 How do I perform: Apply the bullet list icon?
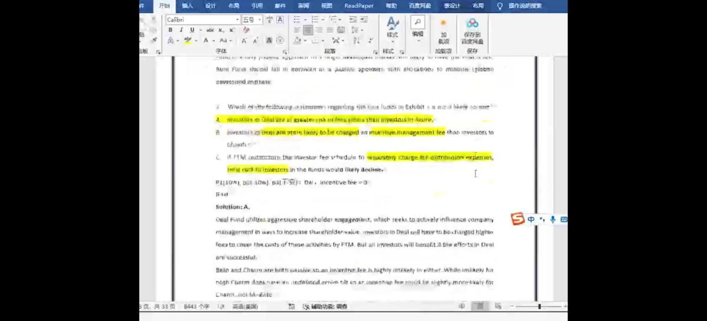(x=297, y=20)
